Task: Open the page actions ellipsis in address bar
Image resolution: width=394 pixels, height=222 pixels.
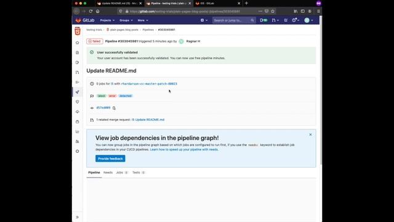Action: [260, 11]
